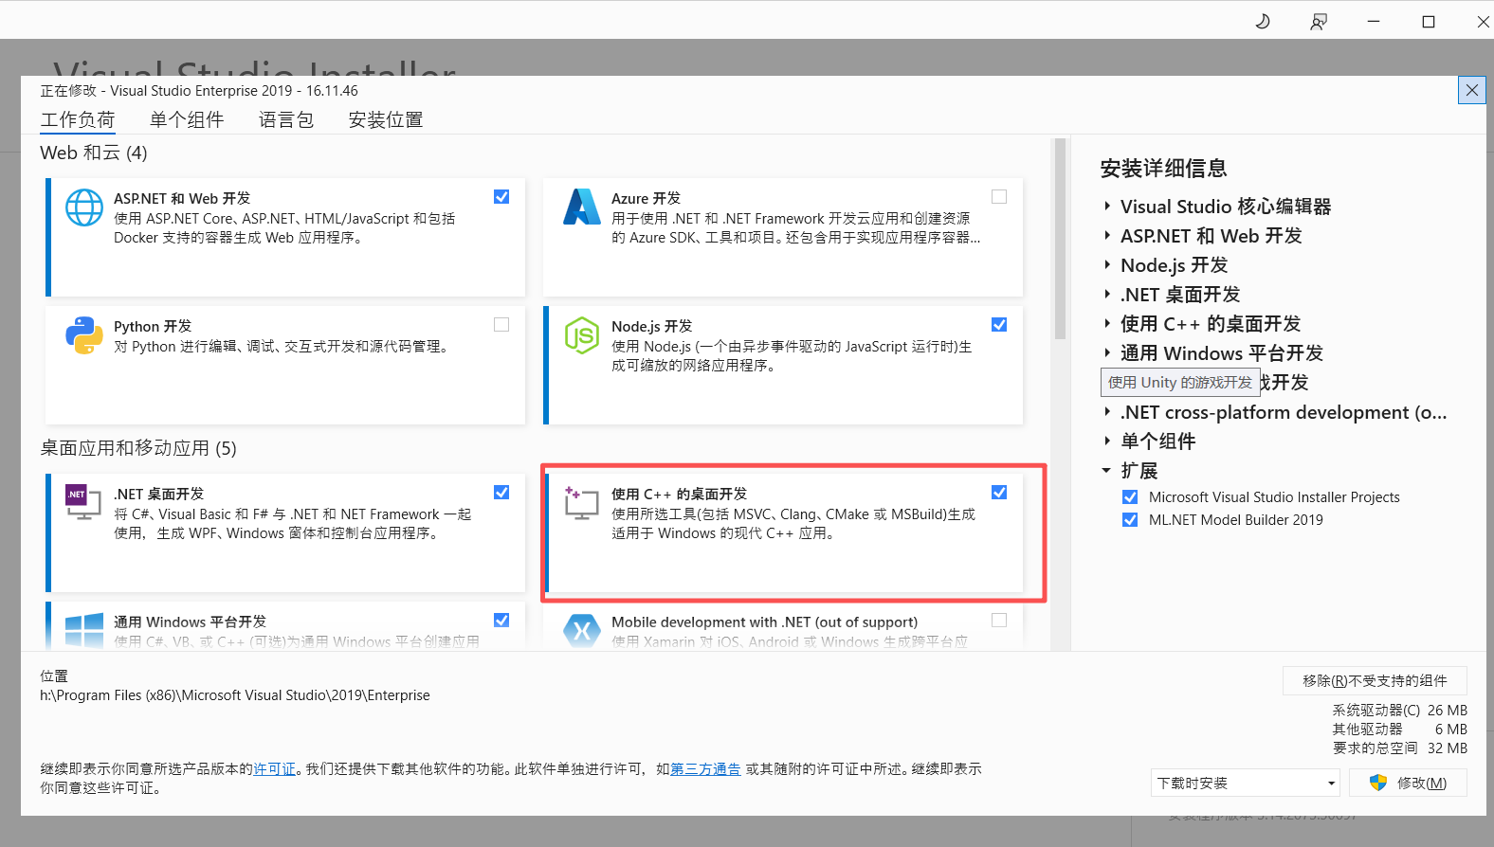
Task: Click the 要求的总空间 32 MB text
Action: click(x=1400, y=748)
